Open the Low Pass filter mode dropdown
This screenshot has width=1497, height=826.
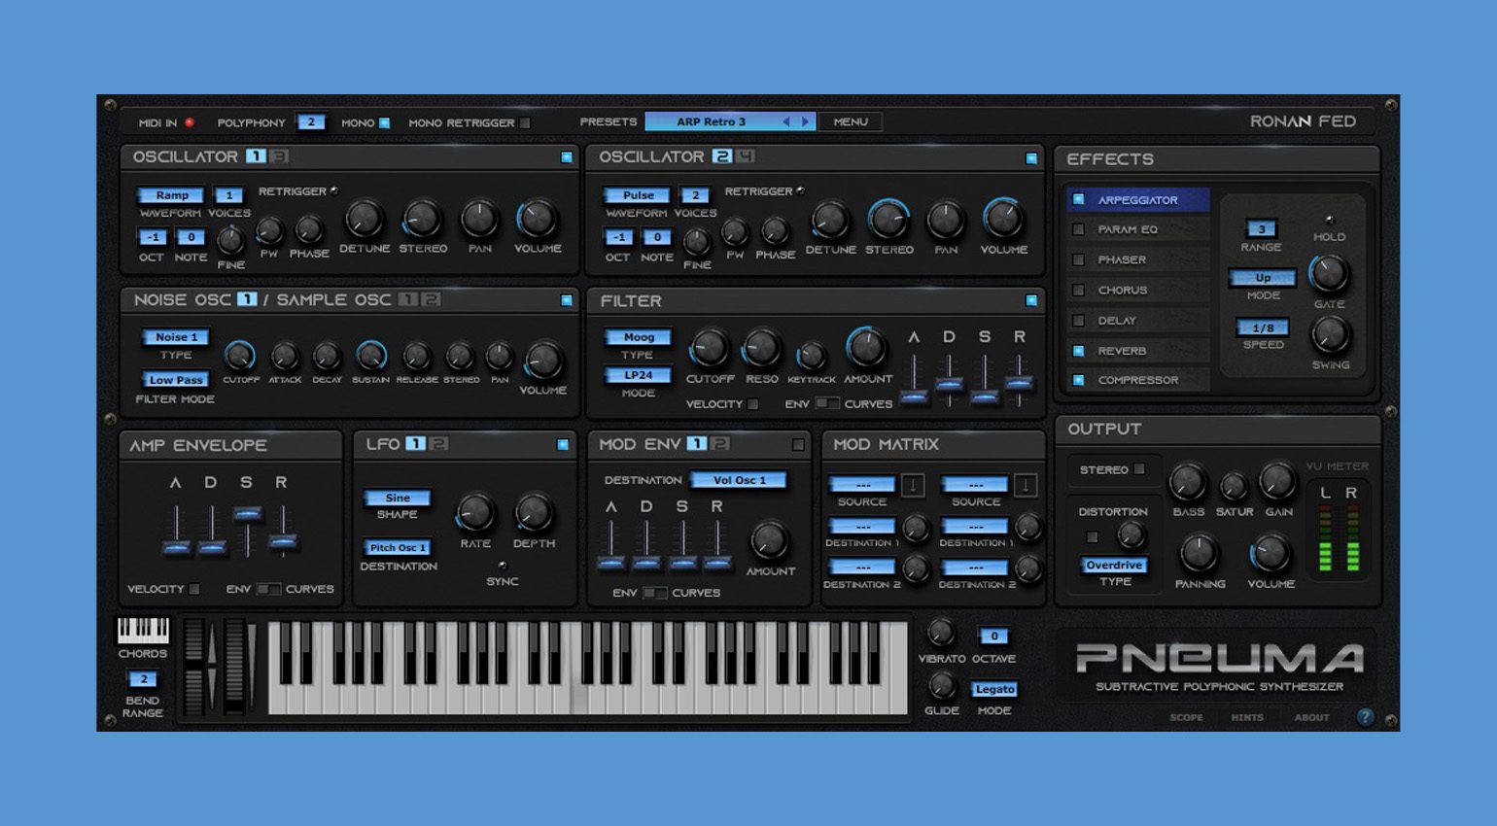coord(176,380)
